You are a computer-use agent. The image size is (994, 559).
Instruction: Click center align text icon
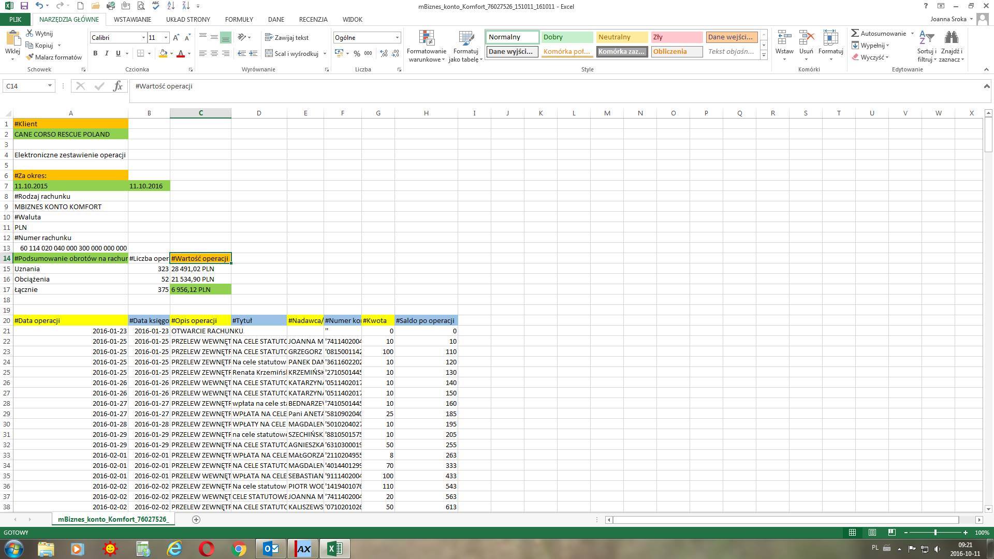click(214, 53)
